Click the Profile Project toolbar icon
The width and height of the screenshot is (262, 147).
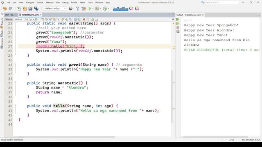tap(105, 9)
